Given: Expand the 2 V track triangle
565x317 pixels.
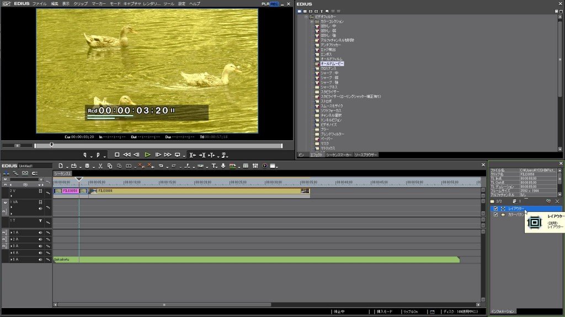Looking at the screenshot, I should coord(11,196).
